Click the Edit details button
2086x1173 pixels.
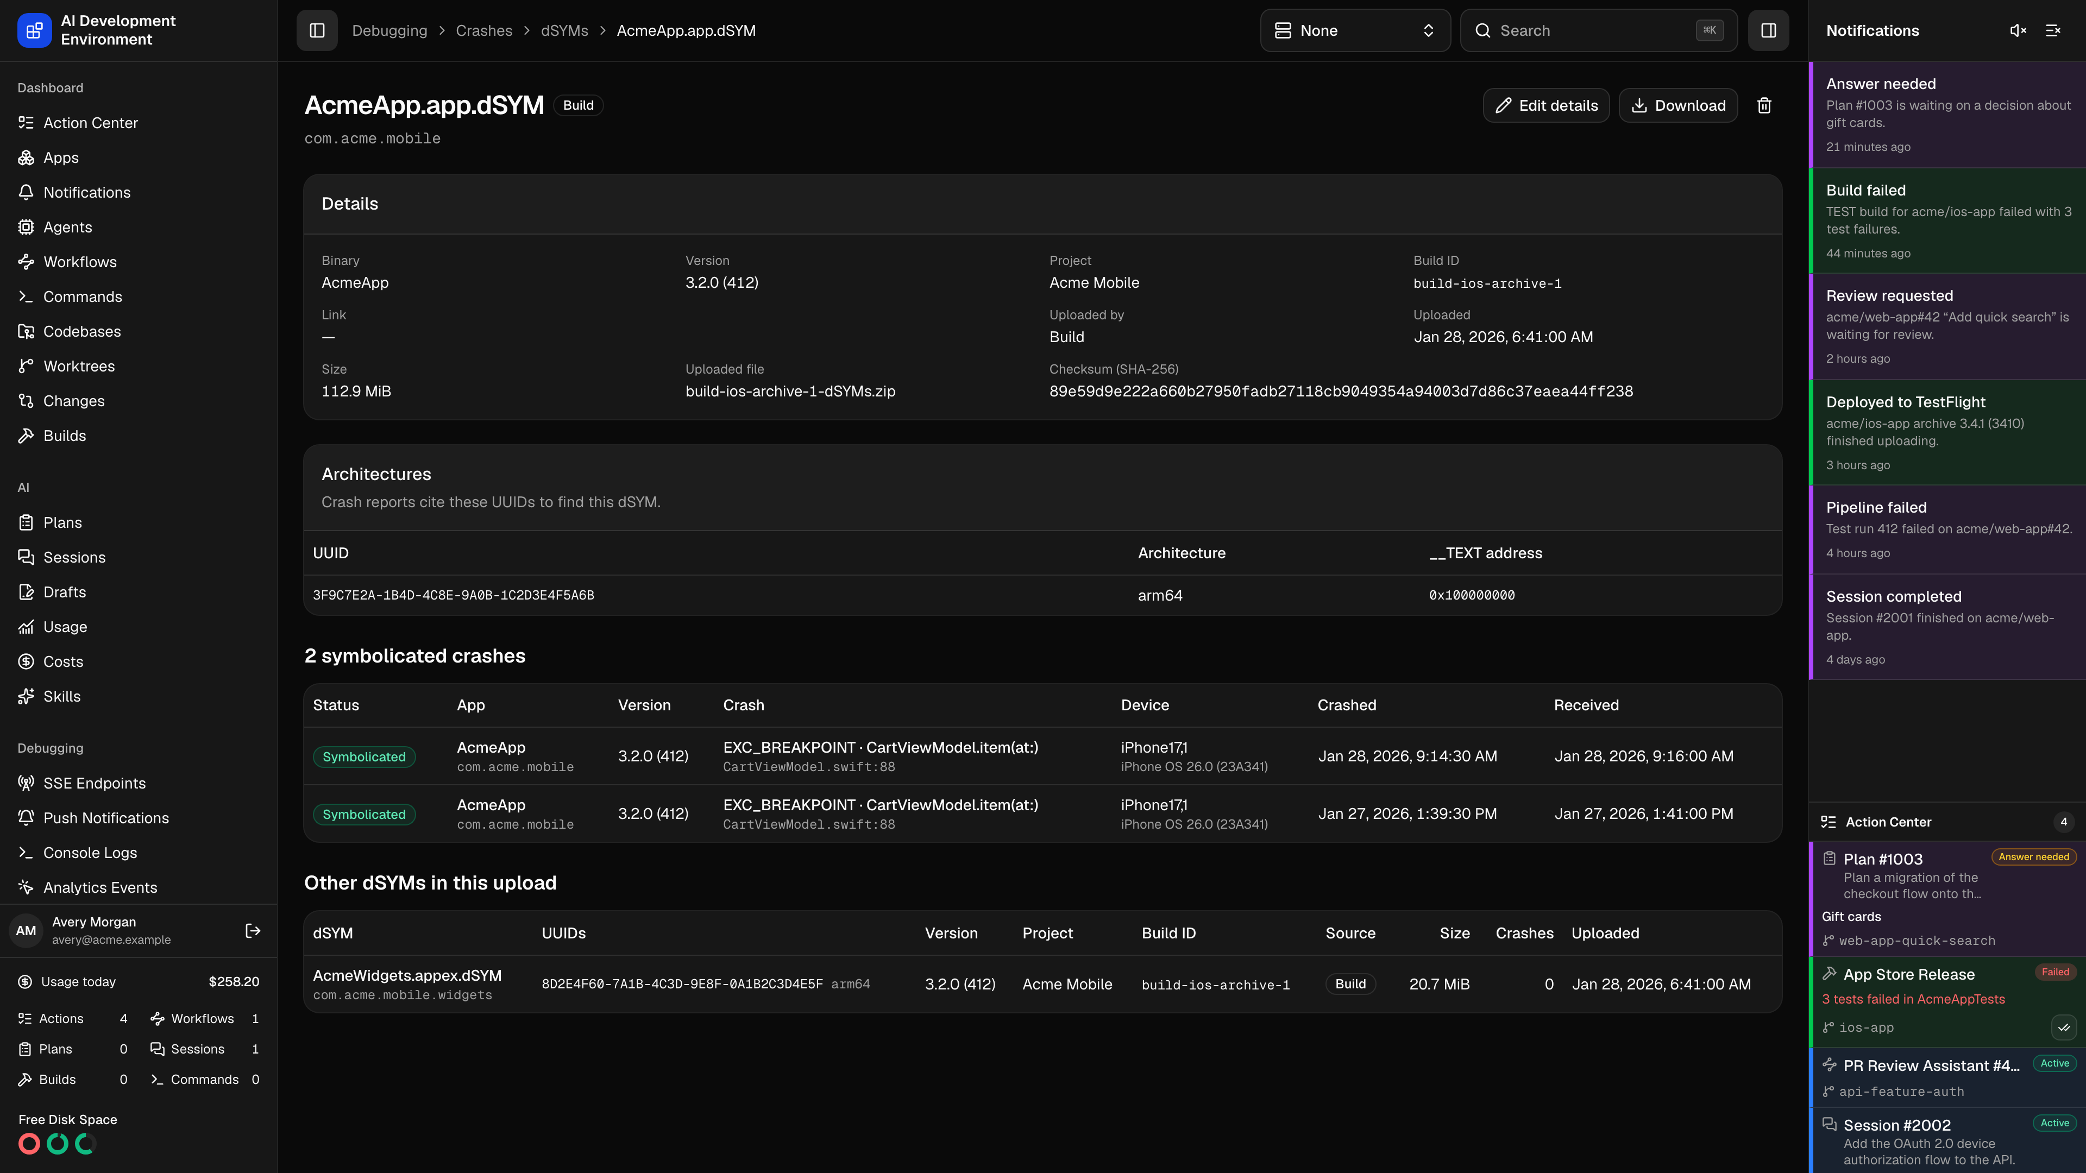pyautogui.click(x=1546, y=105)
